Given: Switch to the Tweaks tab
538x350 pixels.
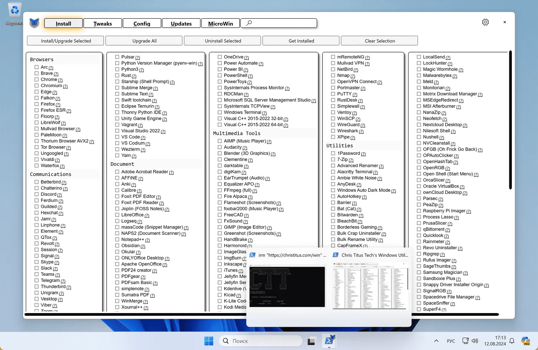Looking at the screenshot, I should (103, 23).
